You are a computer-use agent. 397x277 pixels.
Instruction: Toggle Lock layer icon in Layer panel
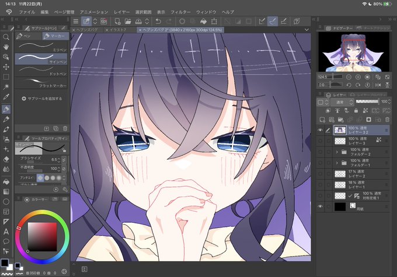coord(356,111)
